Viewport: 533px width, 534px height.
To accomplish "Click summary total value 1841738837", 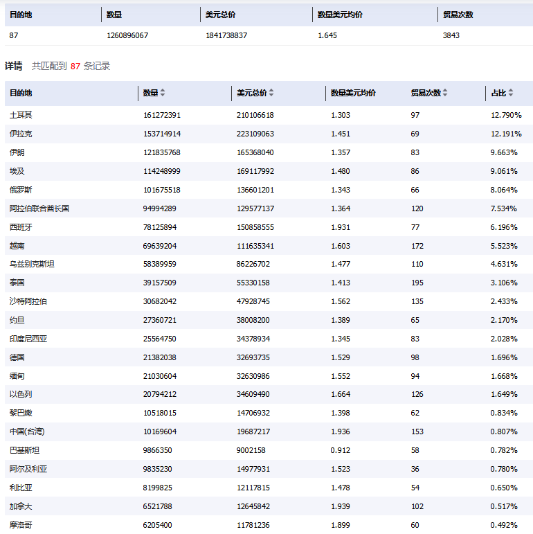I will (x=226, y=35).
